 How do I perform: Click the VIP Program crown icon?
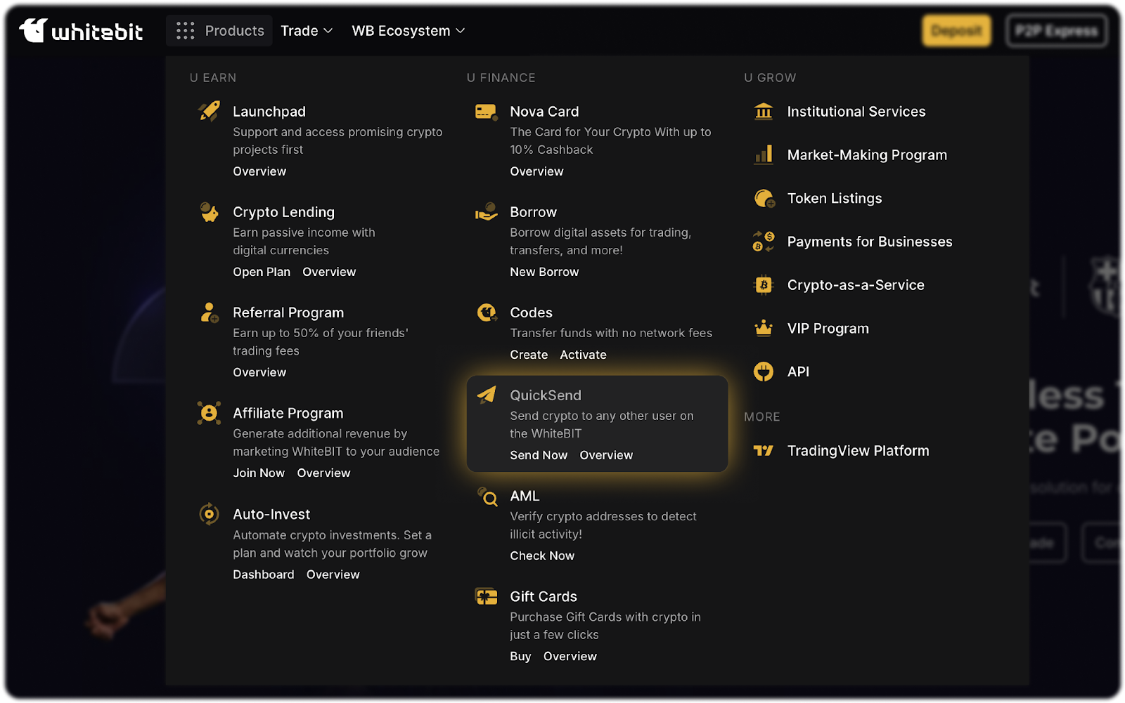point(763,329)
